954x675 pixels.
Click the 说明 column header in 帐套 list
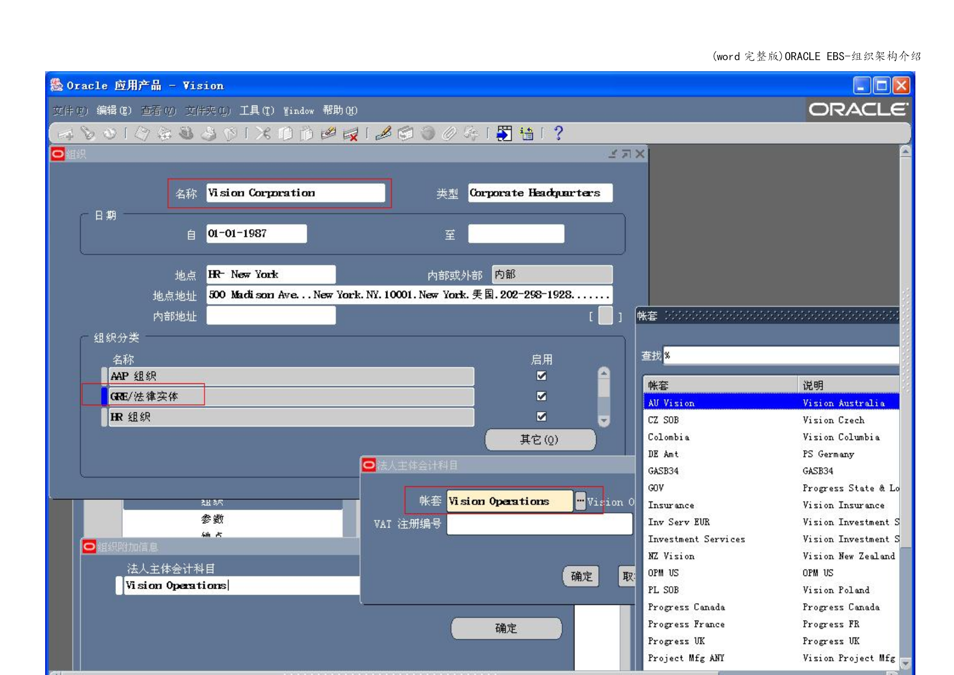pos(848,385)
